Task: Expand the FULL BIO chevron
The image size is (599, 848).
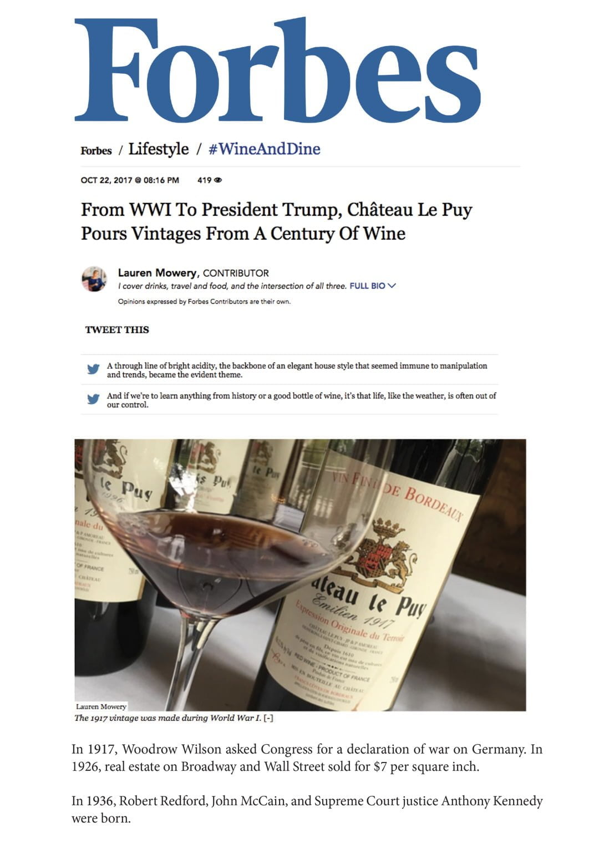Action: click(x=392, y=286)
